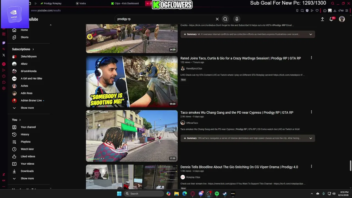Clear the search box with X

(x=217, y=19)
